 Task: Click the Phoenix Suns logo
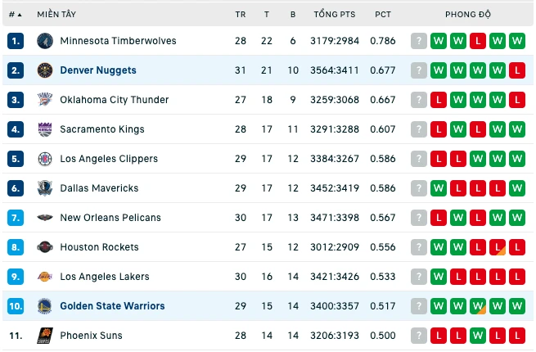45,336
